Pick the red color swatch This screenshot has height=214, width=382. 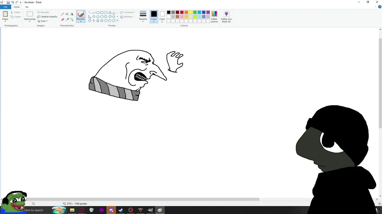182,12
